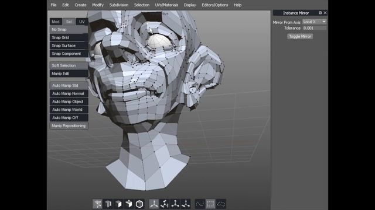Open the Mirror From Axis dropdown
Viewport: 375px width, 210px height.
click(314, 22)
